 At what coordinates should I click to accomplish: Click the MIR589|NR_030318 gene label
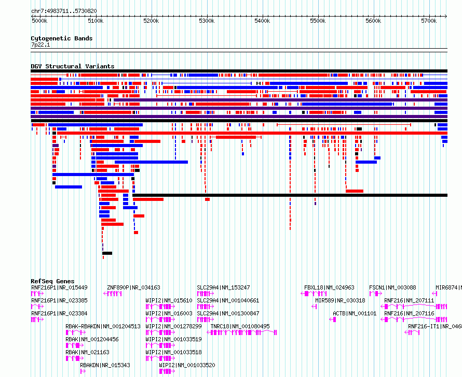340,300
